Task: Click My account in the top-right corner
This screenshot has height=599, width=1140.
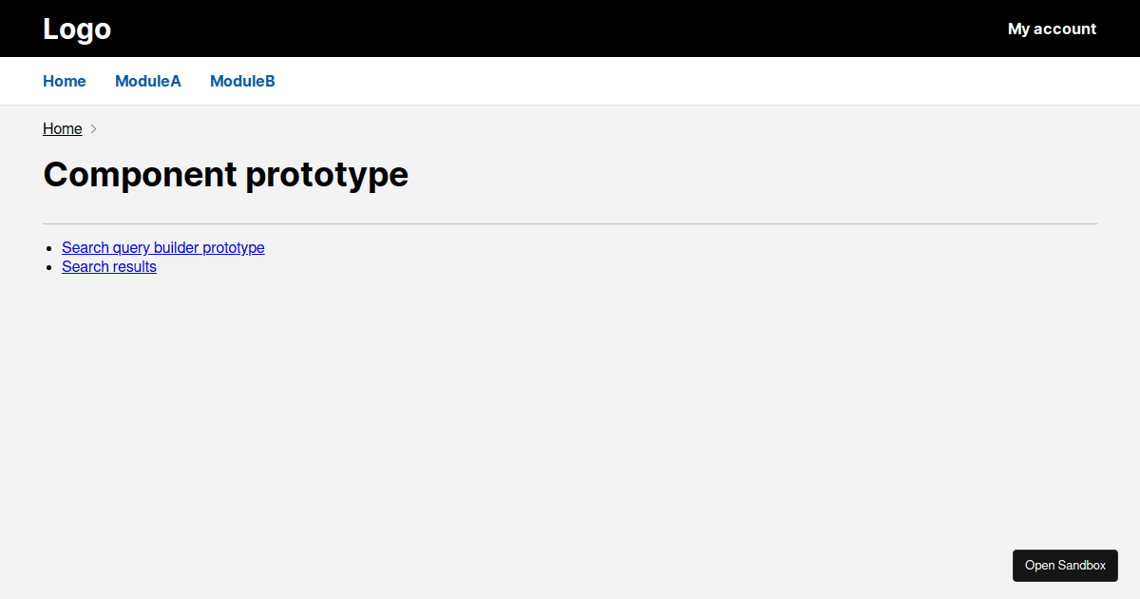Action: [x=1052, y=29]
